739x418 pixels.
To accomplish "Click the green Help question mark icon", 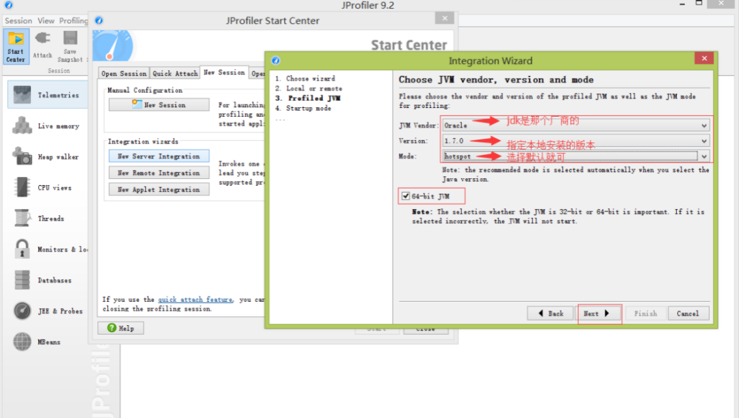I will pos(112,328).
